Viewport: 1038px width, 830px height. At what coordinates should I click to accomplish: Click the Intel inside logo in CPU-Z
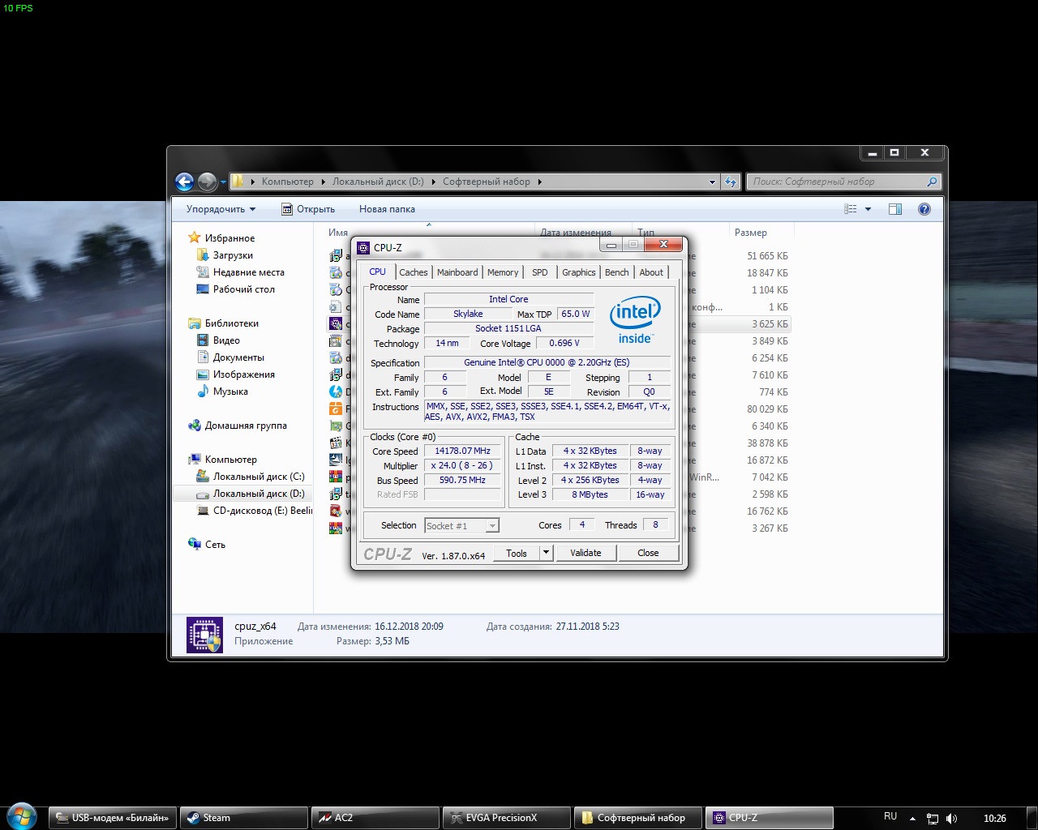(635, 320)
